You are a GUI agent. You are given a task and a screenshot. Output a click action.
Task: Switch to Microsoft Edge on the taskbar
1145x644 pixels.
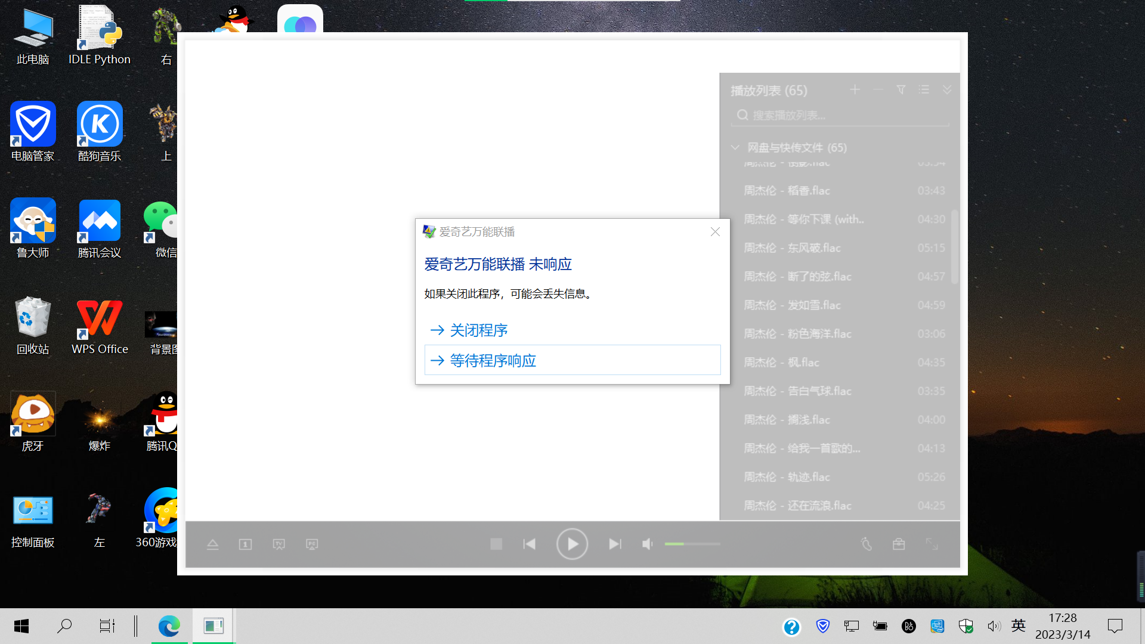[x=169, y=626]
